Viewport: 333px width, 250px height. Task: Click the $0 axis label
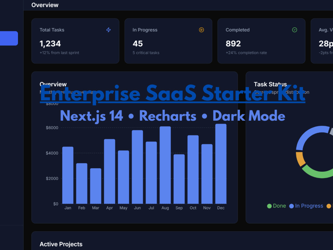[x=56, y=204]
